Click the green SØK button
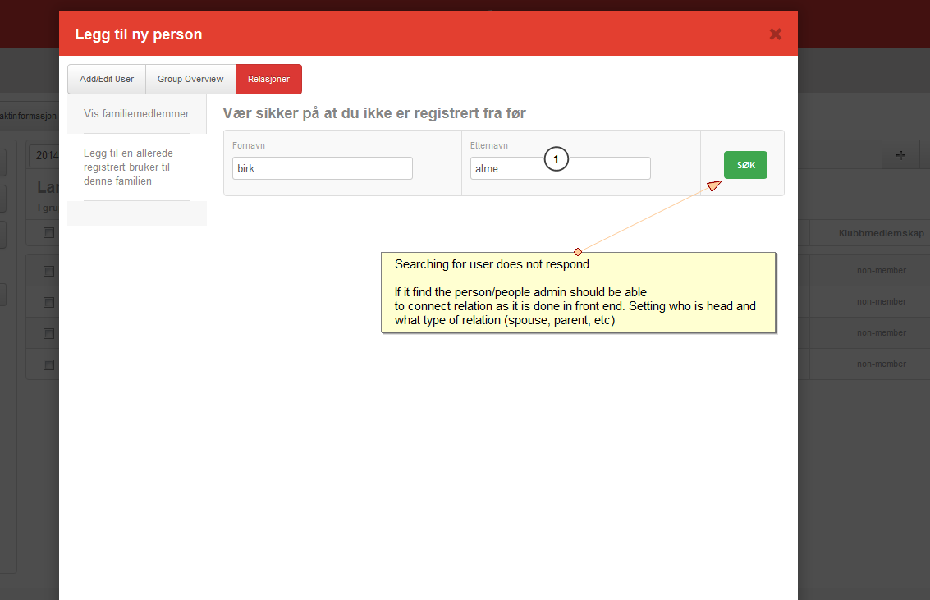 pos(745,165)
